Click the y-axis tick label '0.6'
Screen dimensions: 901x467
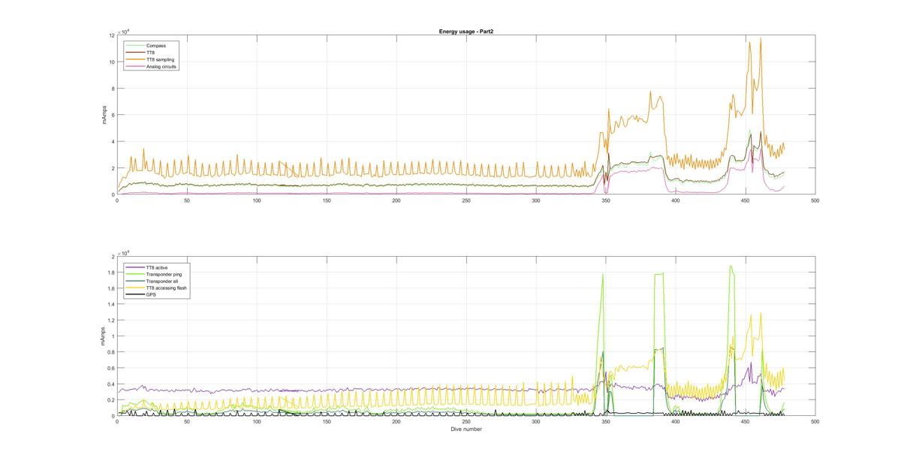(111, 368)
